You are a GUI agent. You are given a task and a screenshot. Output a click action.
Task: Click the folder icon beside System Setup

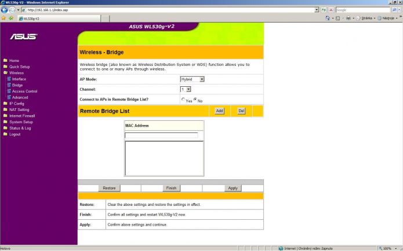pos(5,122)
